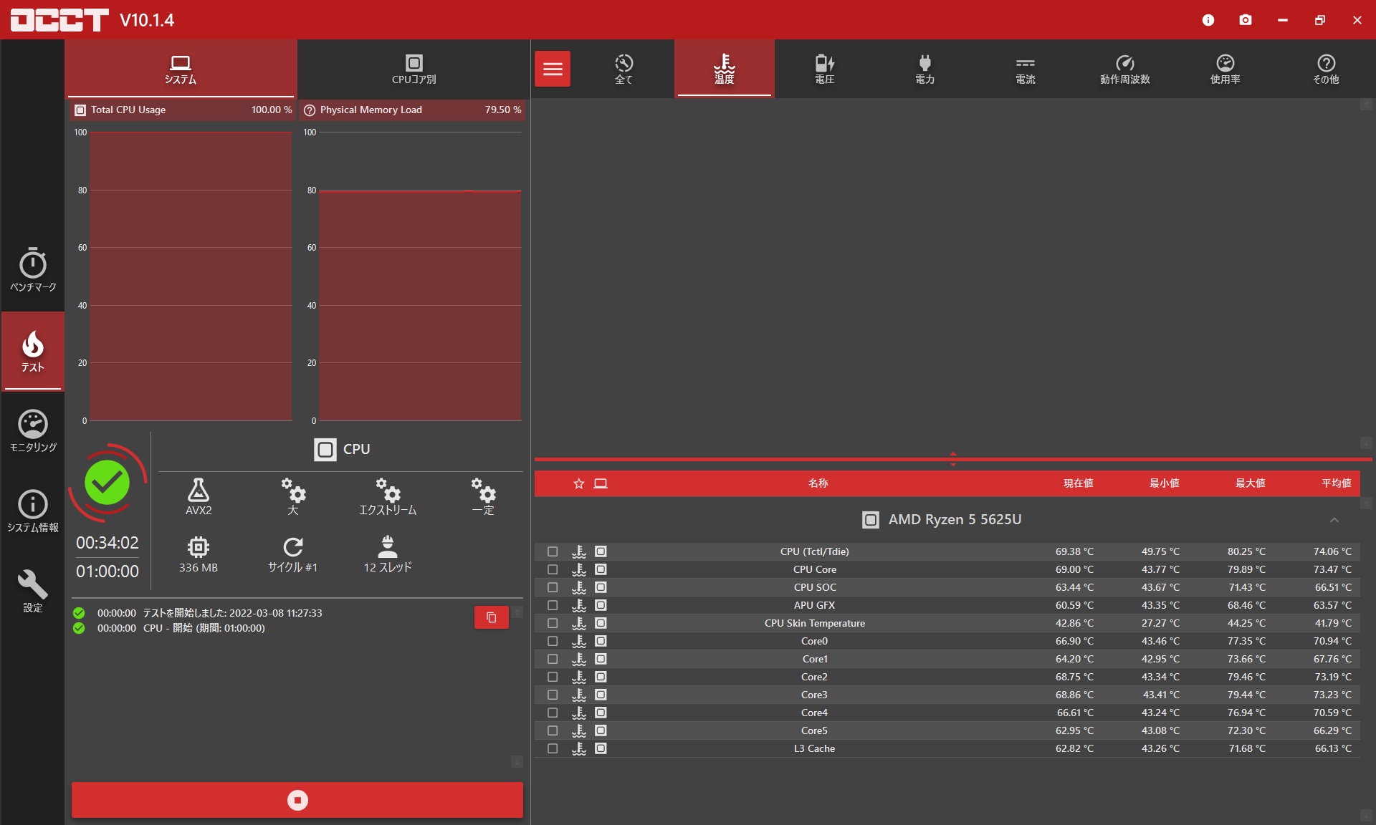
Task: Check the APU GFX checkbox
Action: (553, 605)
